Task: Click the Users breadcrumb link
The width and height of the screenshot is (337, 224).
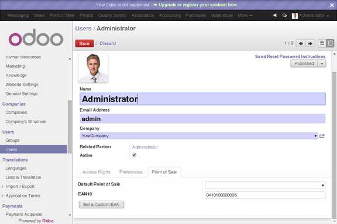Action: click(x=83, y=29)
